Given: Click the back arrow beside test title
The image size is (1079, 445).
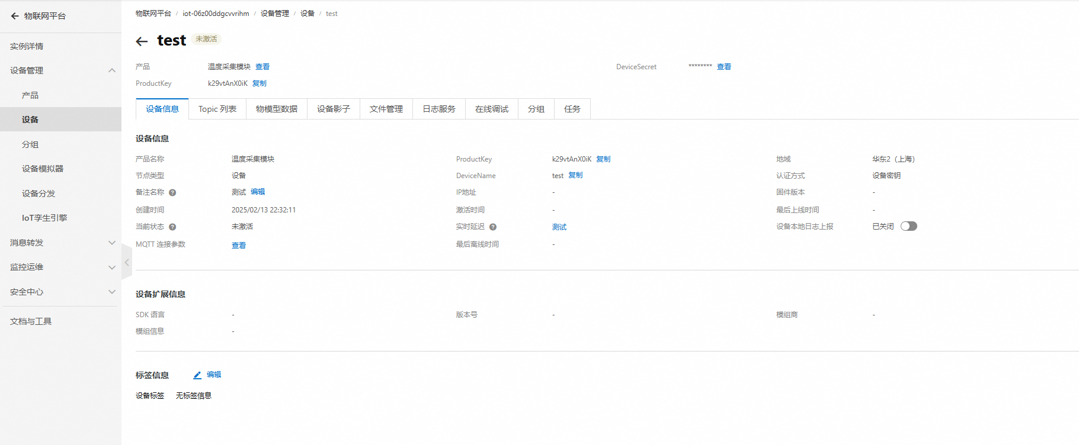Looking at the screenshot, I should coord(142,41).
